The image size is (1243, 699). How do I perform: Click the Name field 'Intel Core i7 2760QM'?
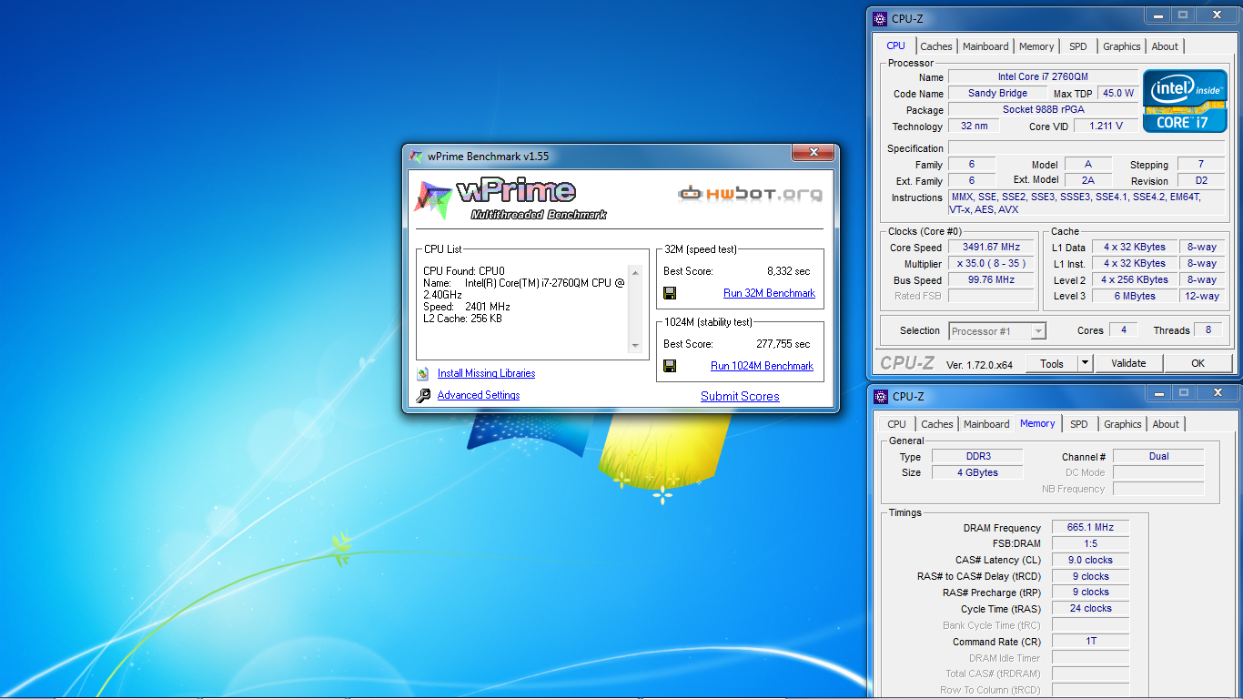1043,77
